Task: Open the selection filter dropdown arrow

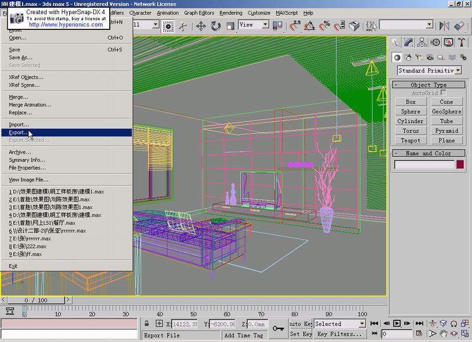Action: pos(155,25)
